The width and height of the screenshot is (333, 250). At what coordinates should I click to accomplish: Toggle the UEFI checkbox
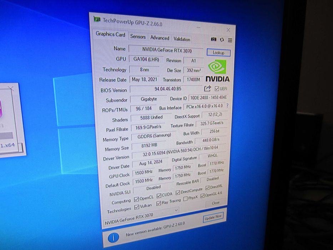[217, 89]
